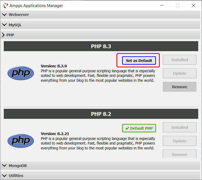The height and width of the screenshot is (180, 202).
Task: Remove PHP 8.3
Action: pyautogui.click(x=180, y=87)
